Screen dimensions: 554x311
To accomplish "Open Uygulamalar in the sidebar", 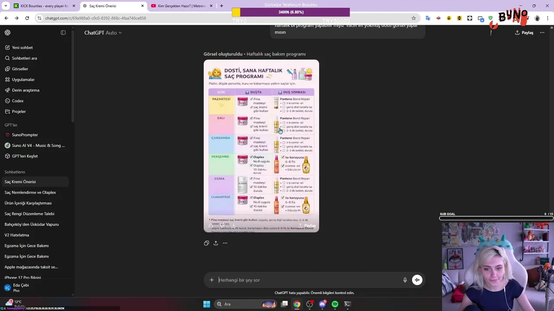I will (35, 79).
